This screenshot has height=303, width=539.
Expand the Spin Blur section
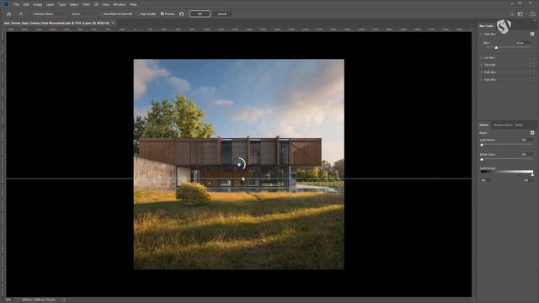click(x=481, y=79)
